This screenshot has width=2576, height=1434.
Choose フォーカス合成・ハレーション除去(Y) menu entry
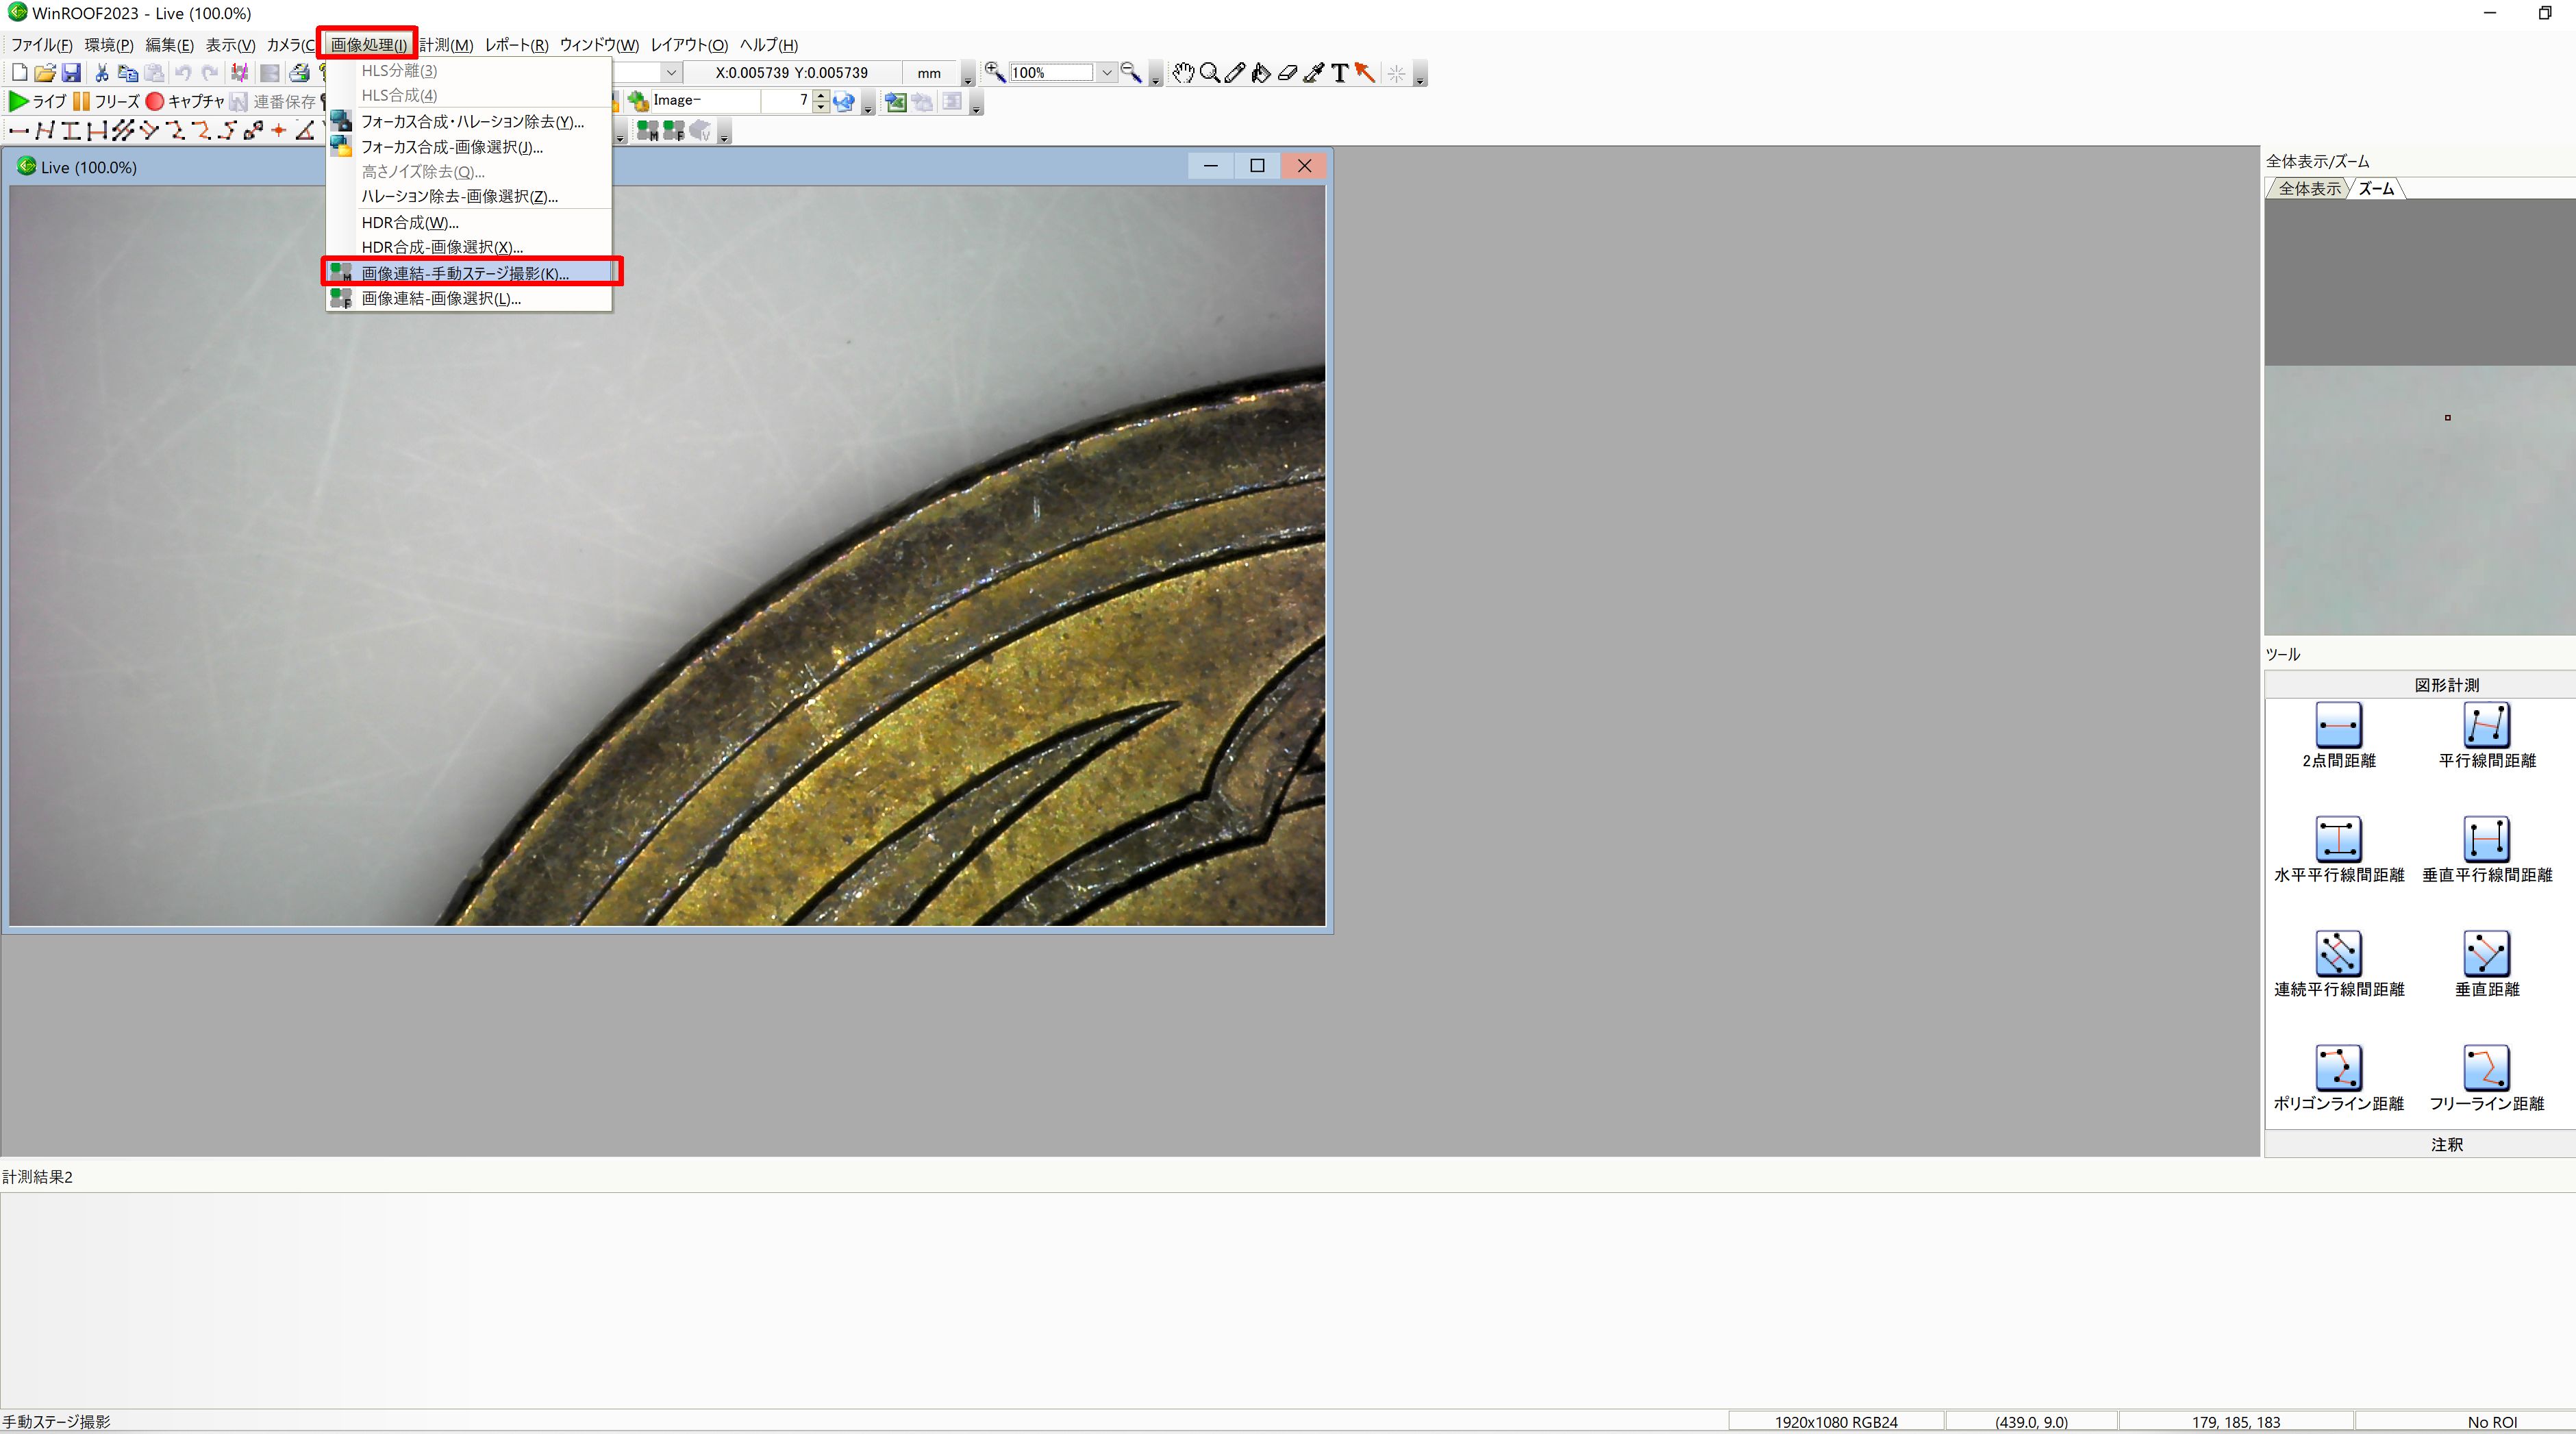pyautogui.click(x=470, y=122)
